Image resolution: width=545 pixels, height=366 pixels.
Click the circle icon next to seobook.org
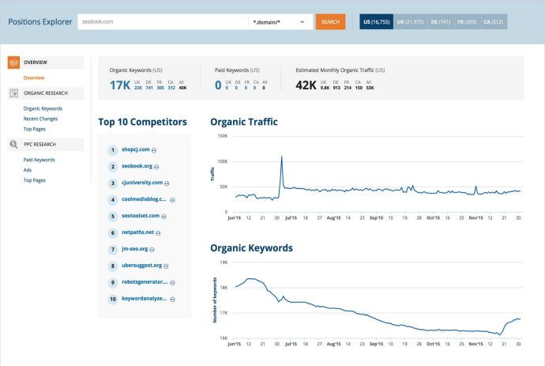pyautogui.click(x=156, y=167)
